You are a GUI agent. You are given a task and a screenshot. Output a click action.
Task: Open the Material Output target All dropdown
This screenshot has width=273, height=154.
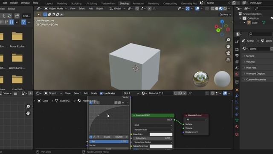coord(196,120)
